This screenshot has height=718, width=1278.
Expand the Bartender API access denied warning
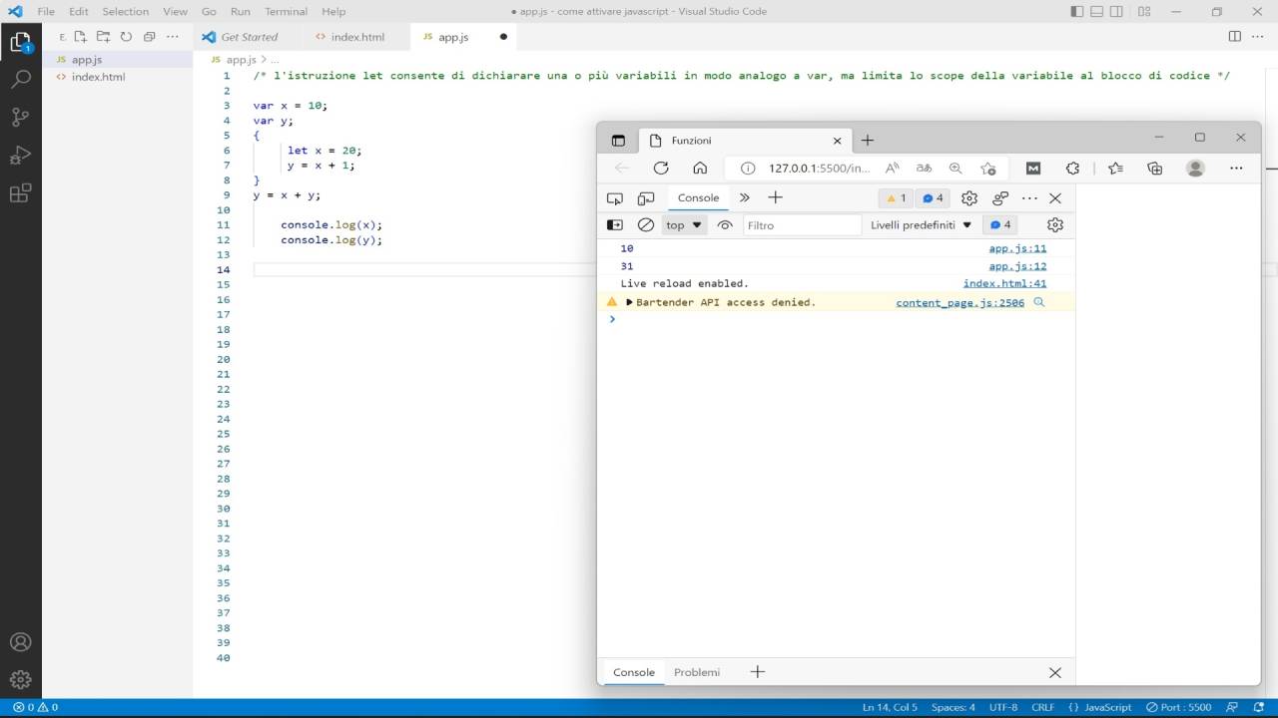(629, 302)
